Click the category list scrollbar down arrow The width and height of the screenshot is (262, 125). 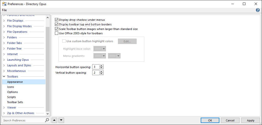(47, 114)
